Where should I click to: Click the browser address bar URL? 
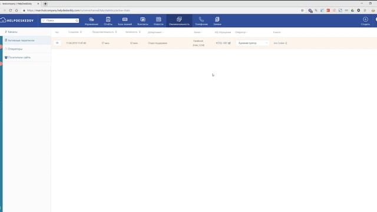tap(78, 11)
